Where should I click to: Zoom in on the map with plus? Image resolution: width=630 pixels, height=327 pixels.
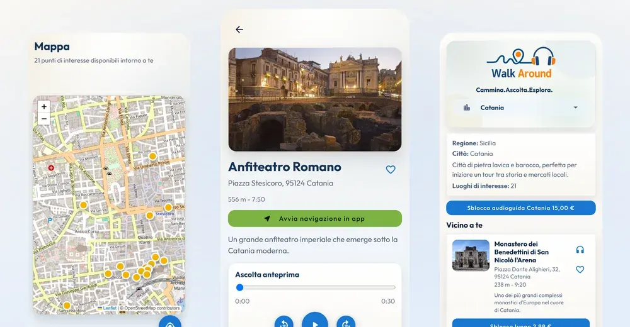pyautogui.click(x=44, y=106)
